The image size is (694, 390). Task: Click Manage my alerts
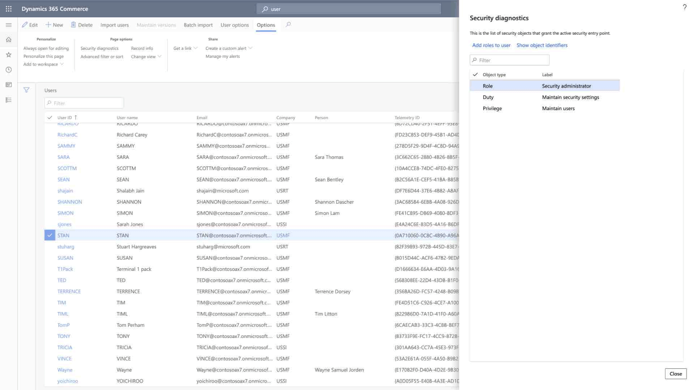pos(223,56)
